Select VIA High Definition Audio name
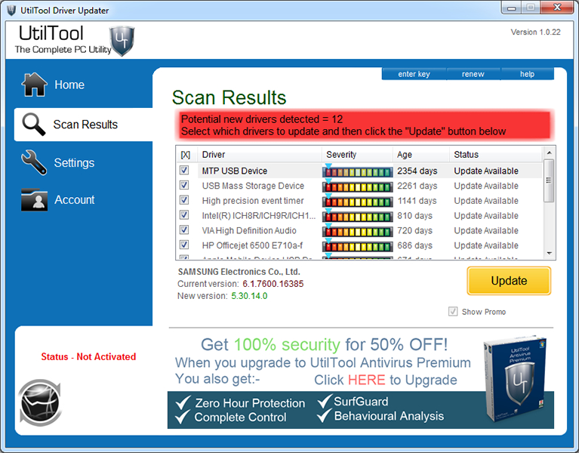Screen dimensions: 579x453 (x=249, y=230)
